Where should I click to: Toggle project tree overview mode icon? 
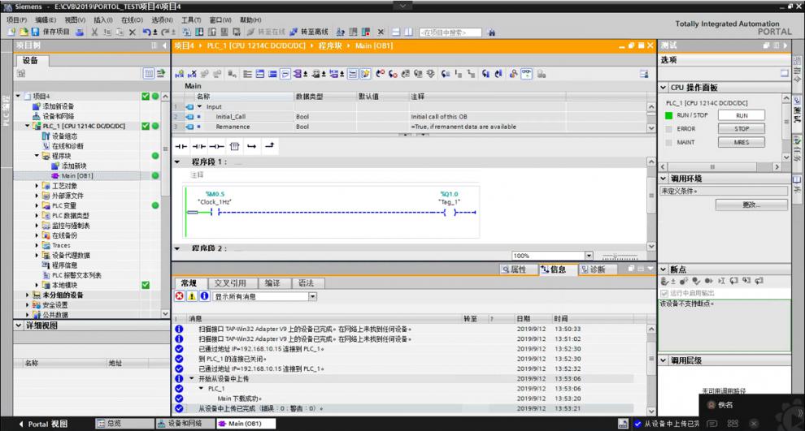[148, 73]
